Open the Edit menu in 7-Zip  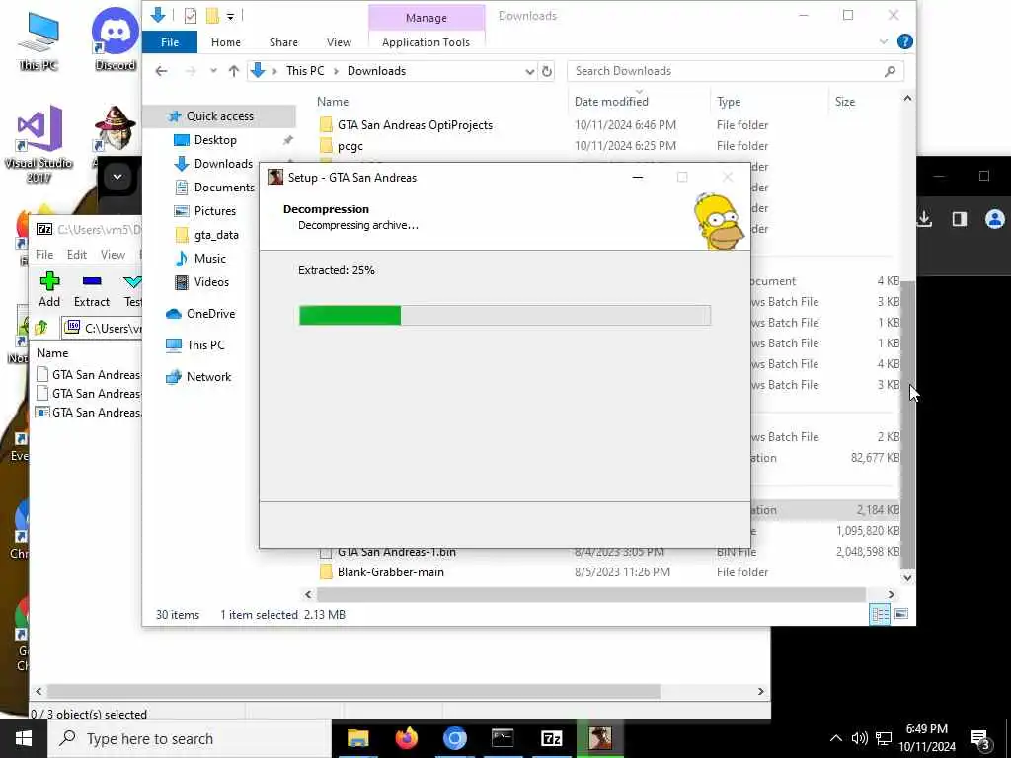click(77, 254)
